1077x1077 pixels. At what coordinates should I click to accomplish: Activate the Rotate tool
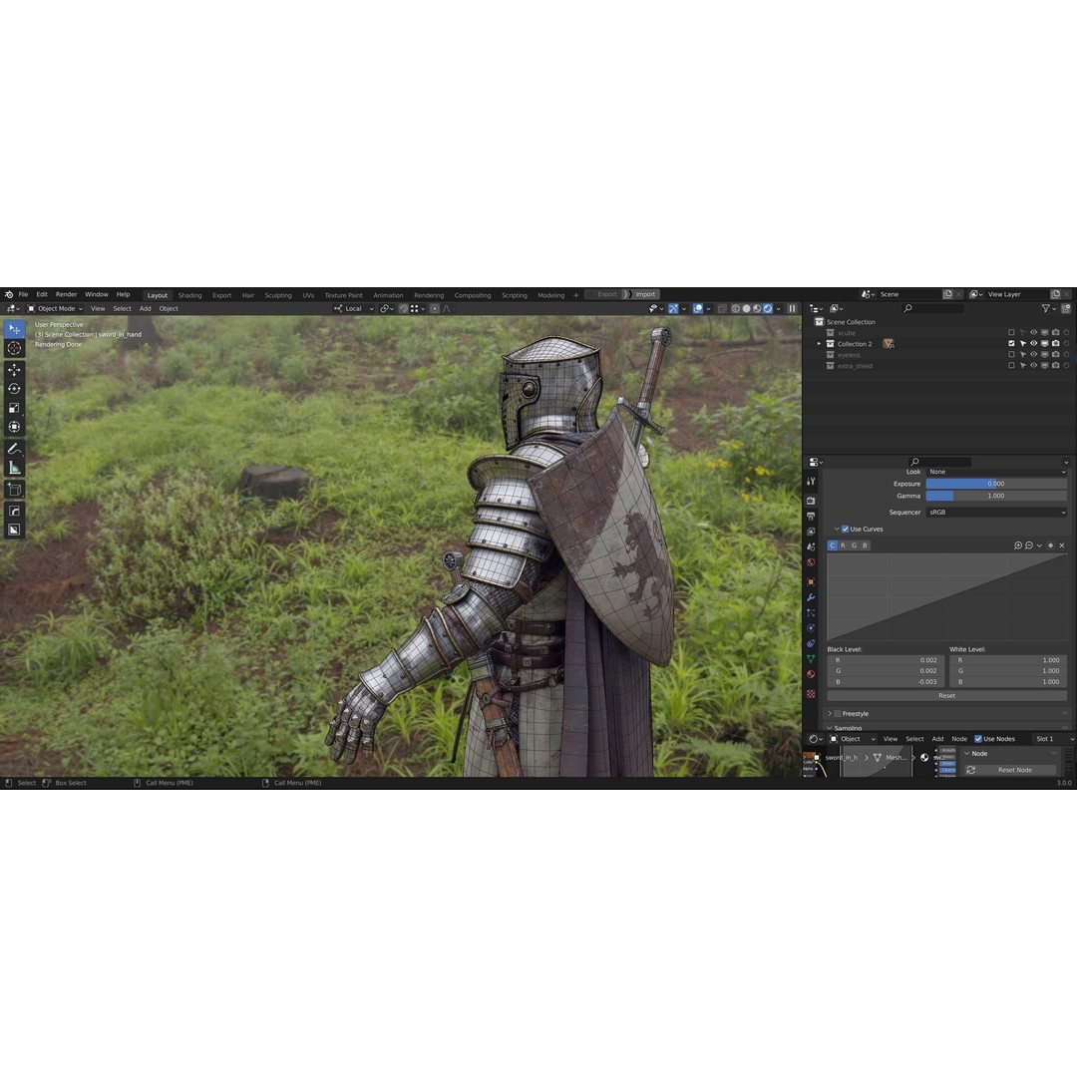(14, 389)
